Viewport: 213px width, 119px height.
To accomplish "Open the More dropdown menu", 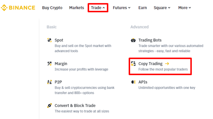I will pyautogui.click(x=185, y=8).
